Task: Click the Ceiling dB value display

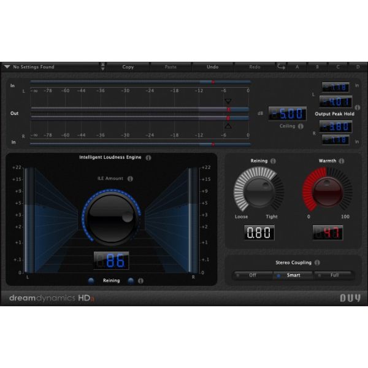Action: click(288, 113)
